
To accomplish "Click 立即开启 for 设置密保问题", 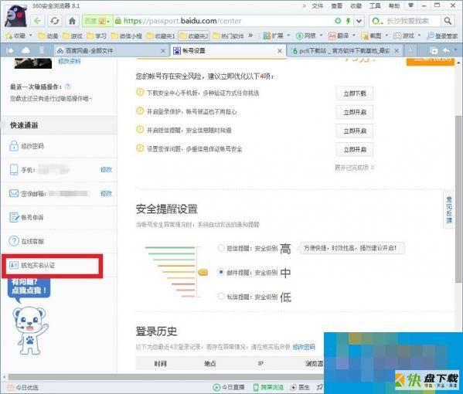I will click(x=355, y=149).
